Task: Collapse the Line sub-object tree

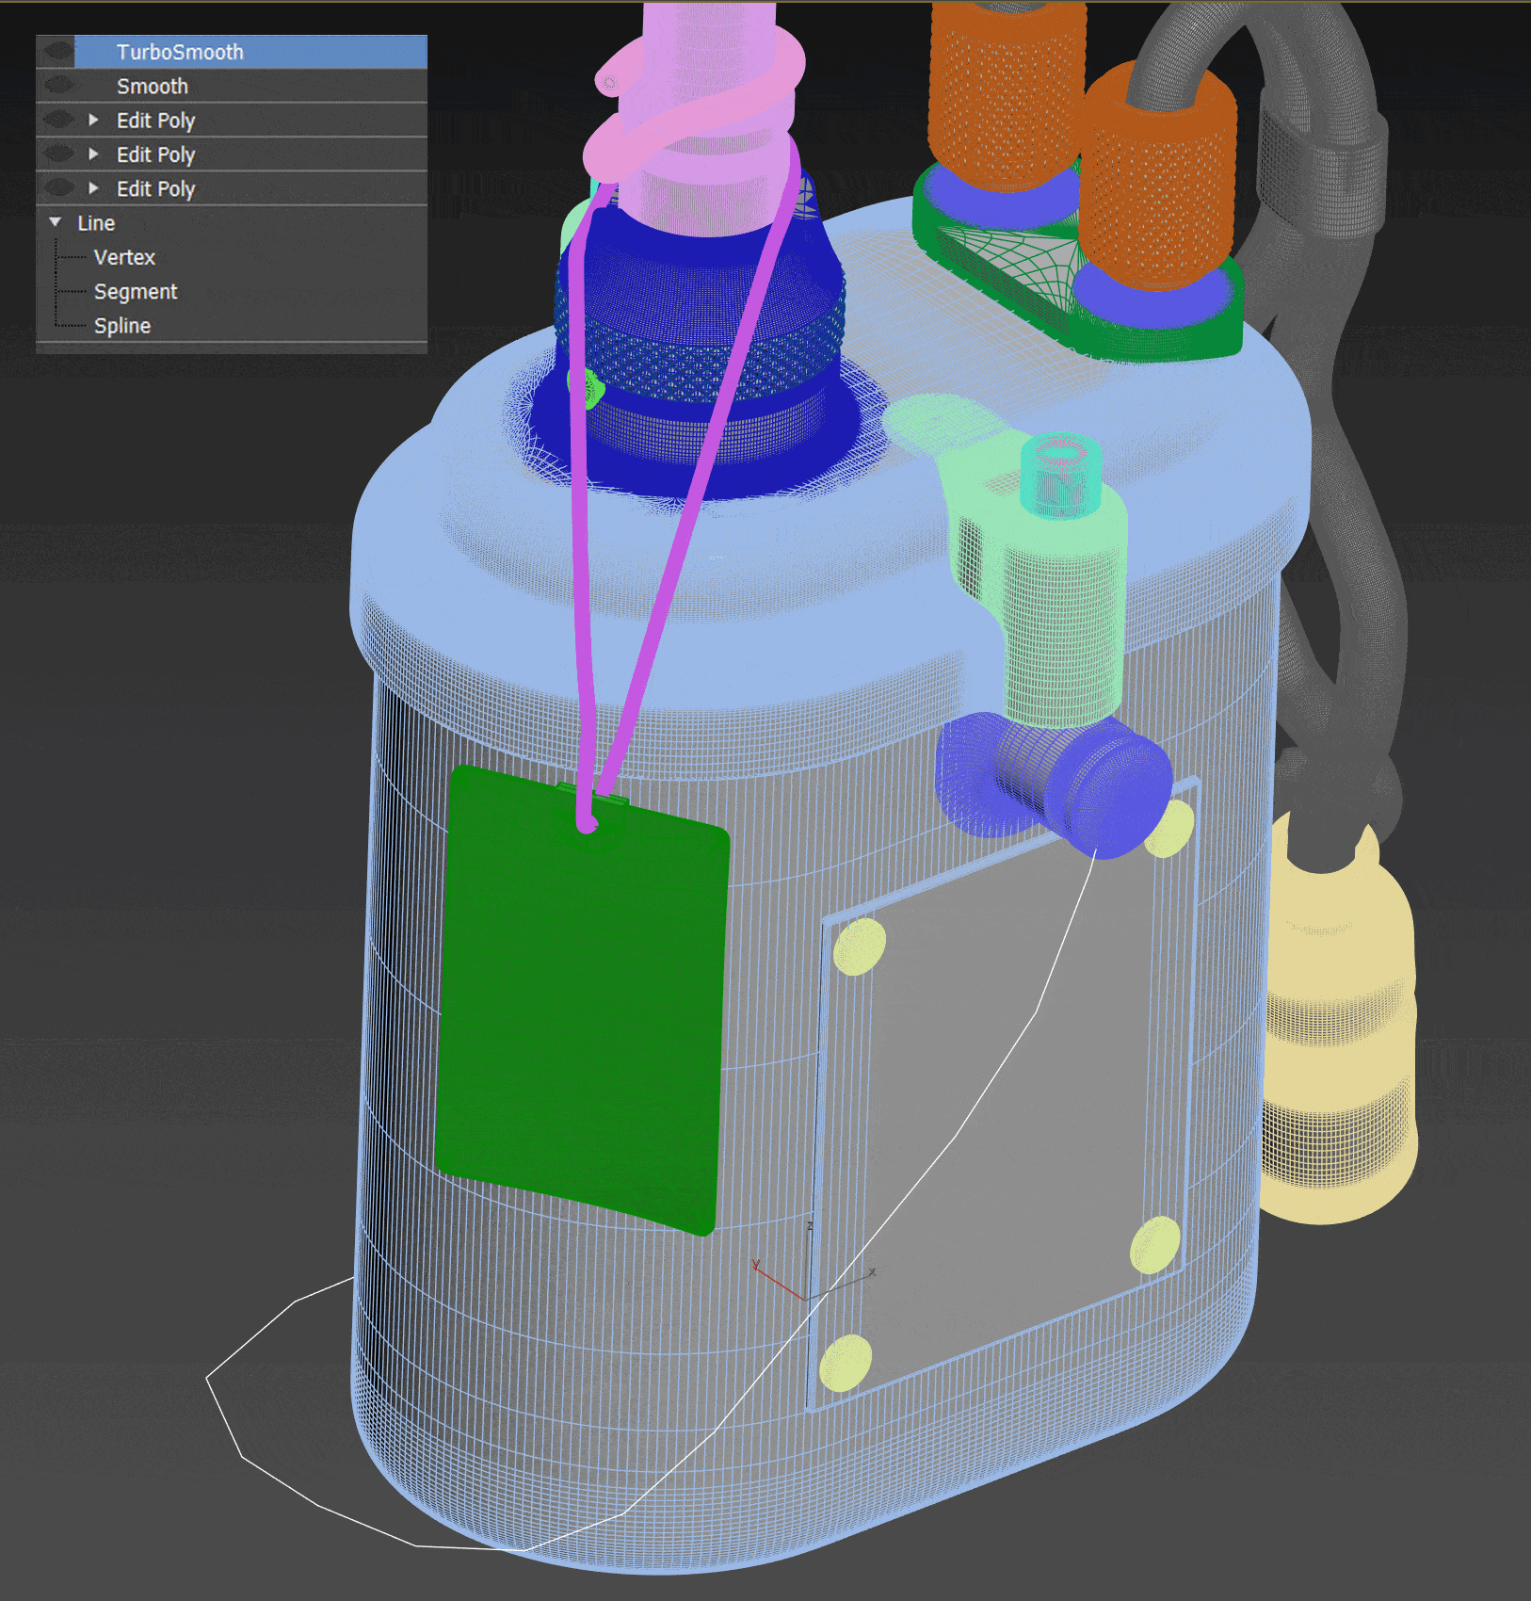Action: pyautogui.click(x=56, y=222)
